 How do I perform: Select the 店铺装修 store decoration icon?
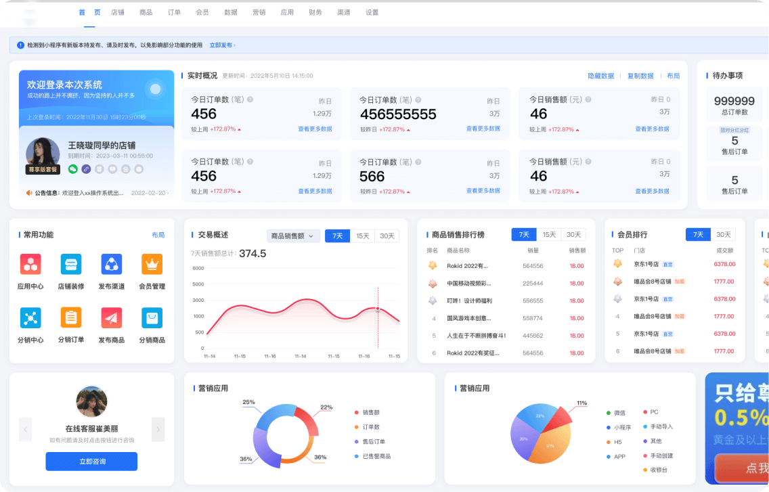point(70,264)
